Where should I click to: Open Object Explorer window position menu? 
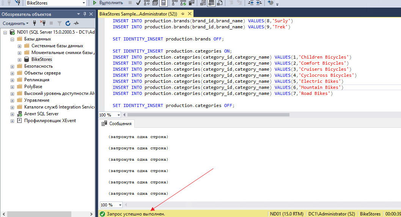(78, 14)
